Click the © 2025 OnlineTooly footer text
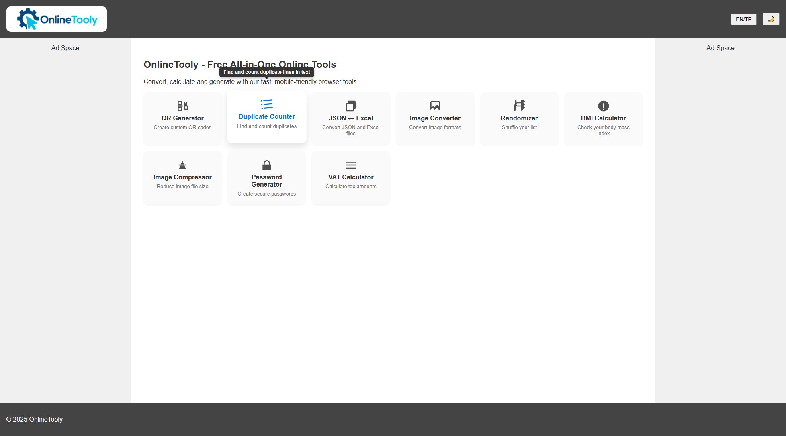786x436 pixels. coord(35,419)
